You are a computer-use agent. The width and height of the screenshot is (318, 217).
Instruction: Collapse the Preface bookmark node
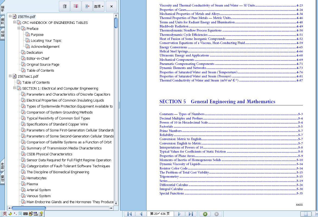[19, 28]
